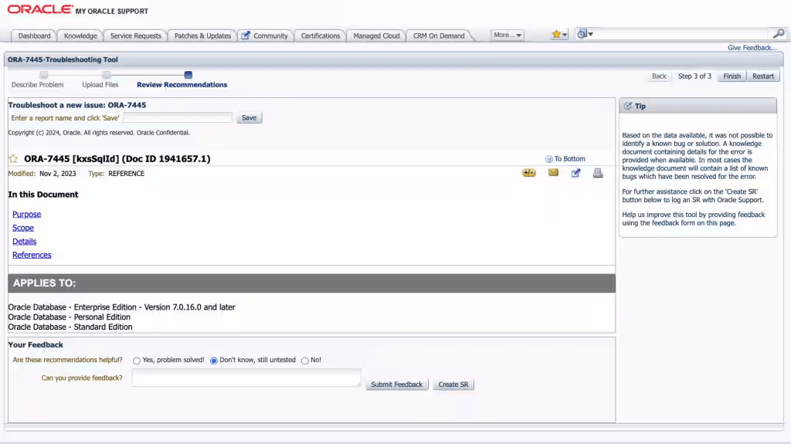Jump to the References section link
This screenshot has height=444, width=791.
tap(32, 256)
